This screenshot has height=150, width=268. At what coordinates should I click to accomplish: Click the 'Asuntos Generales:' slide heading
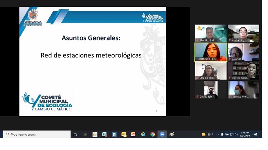tap(91, 38)
